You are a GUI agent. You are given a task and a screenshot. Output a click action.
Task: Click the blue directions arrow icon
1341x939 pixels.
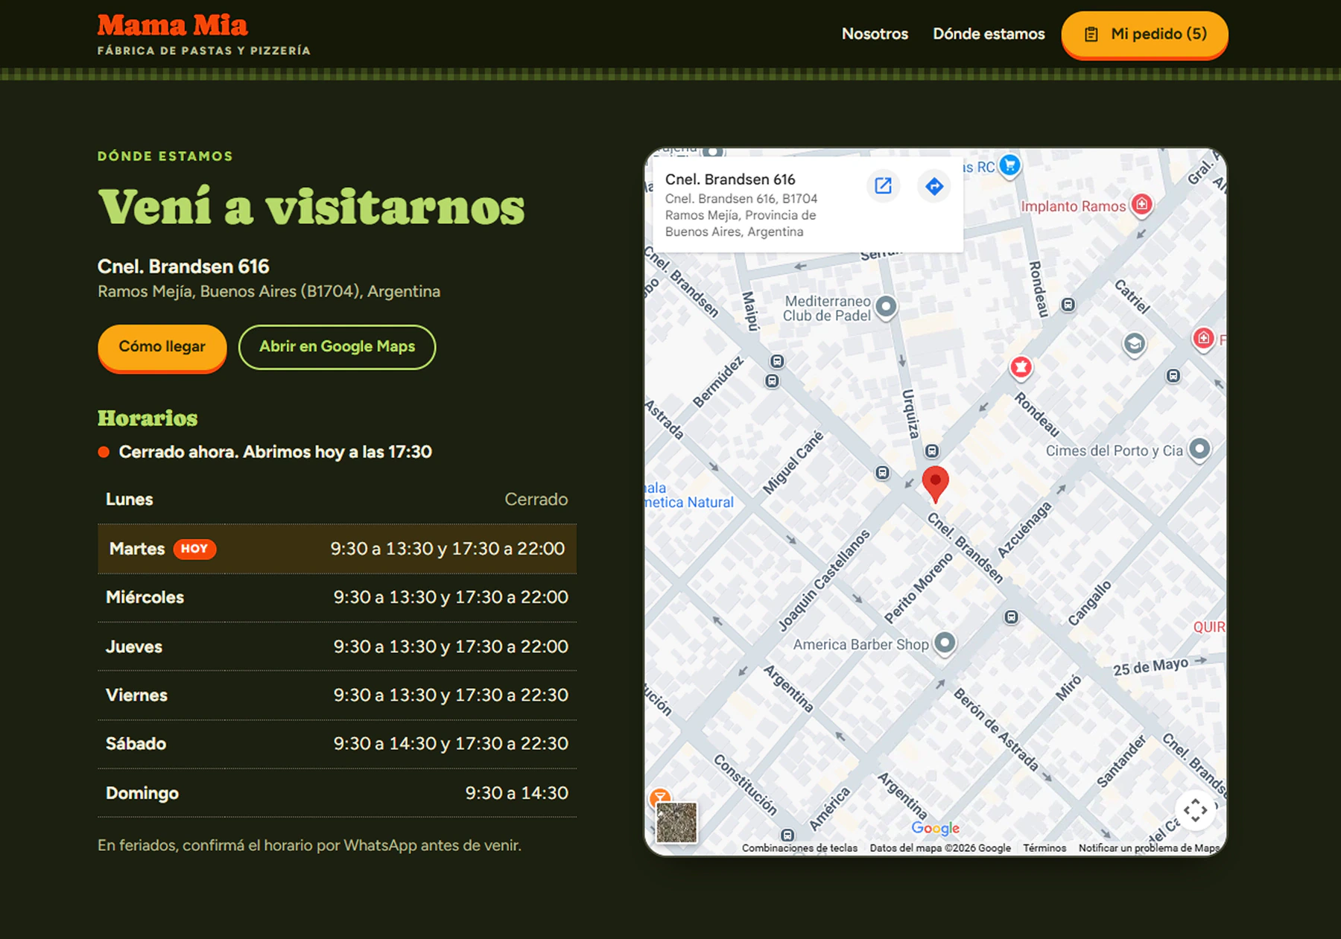click(x=934, y=186)
